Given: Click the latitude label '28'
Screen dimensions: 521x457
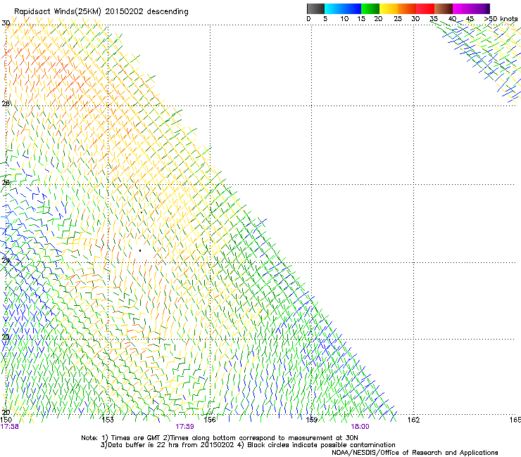Looking at the screenshot, I should click(x=6, y=103).
